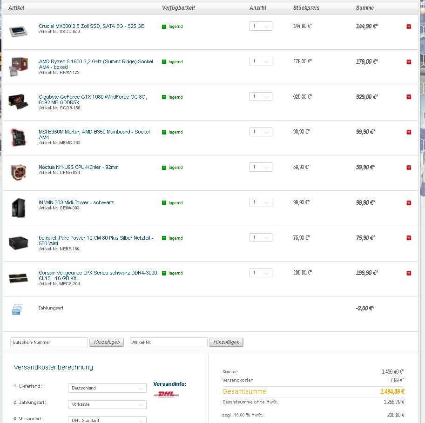Click the green stock icon for Ryzen 5

click(164, 62)
